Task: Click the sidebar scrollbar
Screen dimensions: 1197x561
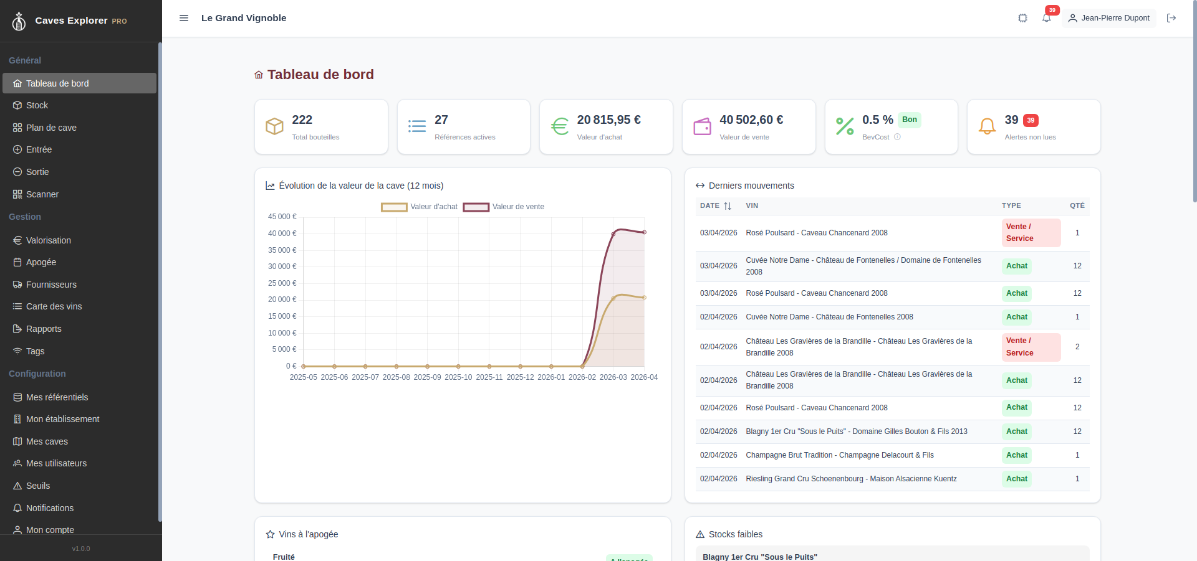Action: 160,281
